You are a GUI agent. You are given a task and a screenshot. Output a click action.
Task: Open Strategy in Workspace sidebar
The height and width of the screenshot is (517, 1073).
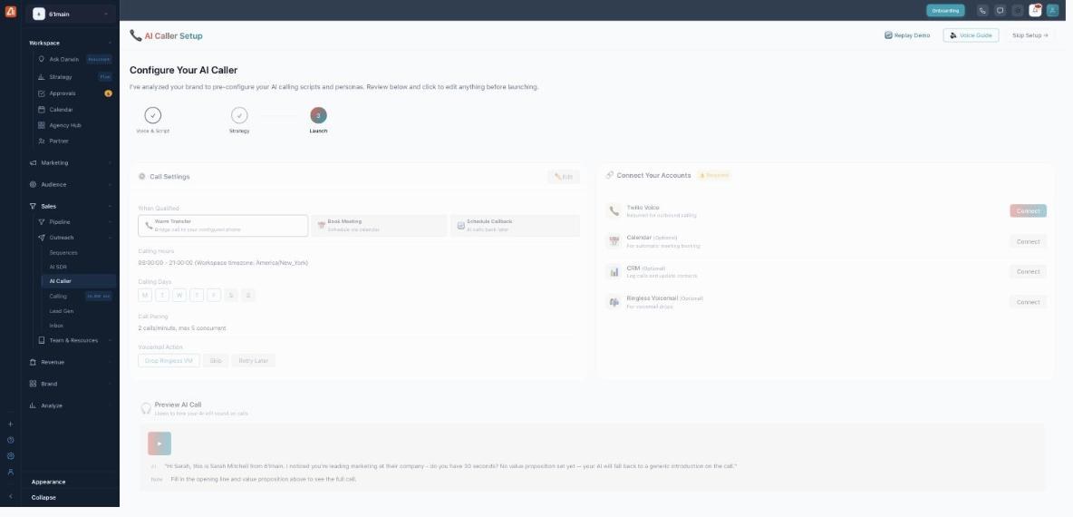(74, 77)
